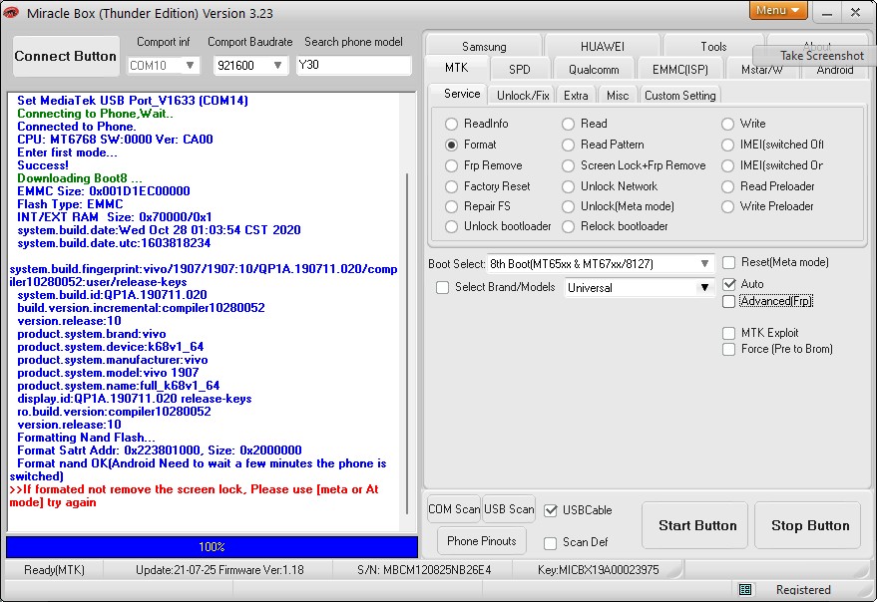Click the Registered status text
The height and width of the screenshot is (602, 877).
[x=803, y=590]
